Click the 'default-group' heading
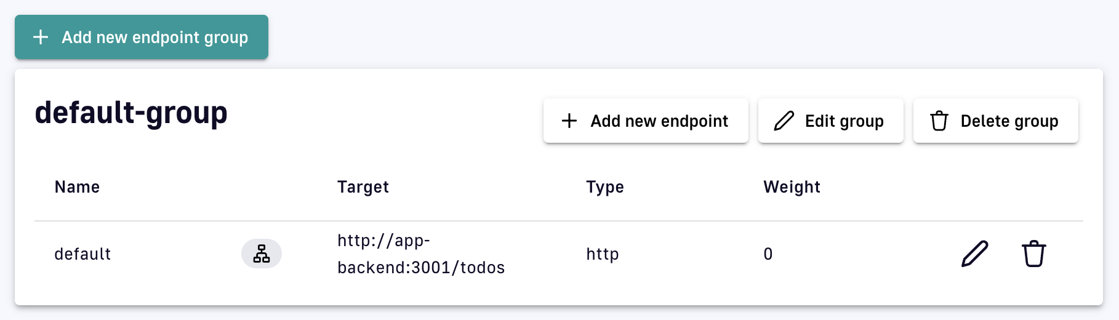 131,113
